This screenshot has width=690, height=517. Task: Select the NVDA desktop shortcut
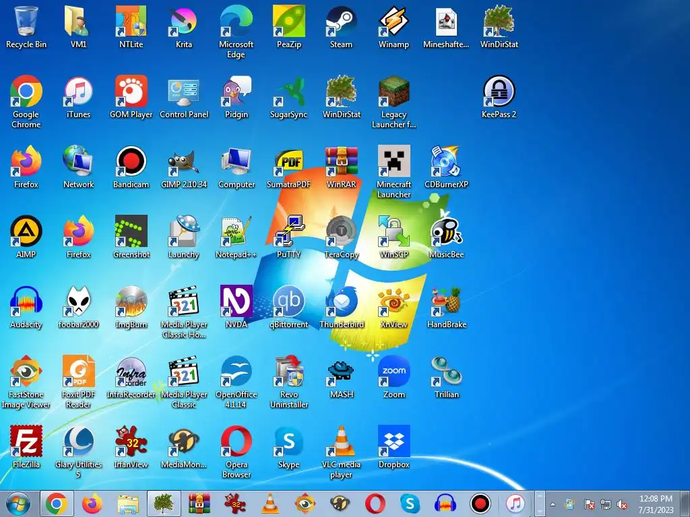click(236, 307)
